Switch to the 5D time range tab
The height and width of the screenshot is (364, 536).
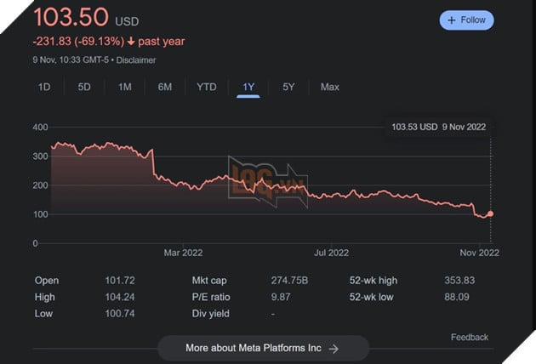point(84,87)
